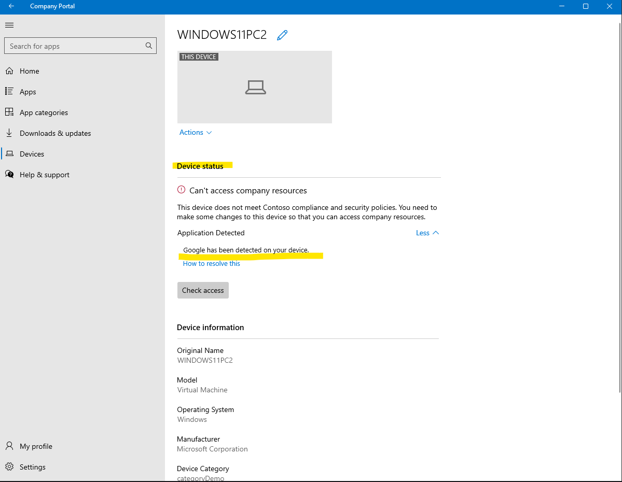Close the Company Portal window
This screenshot has height=482, width=622.
click(x=610, y=6)
